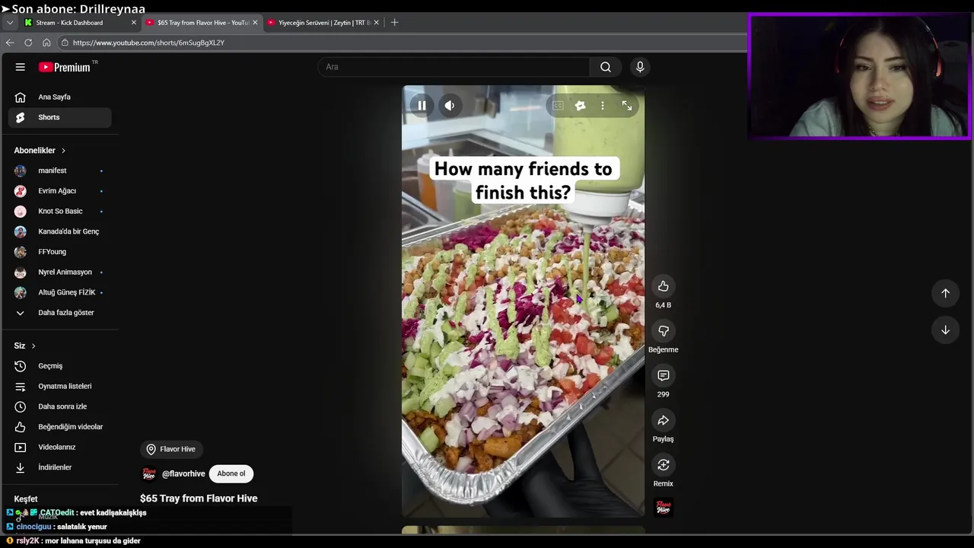Image resolution: width=974 pixels, height=548 pixels.
Task: Open a new browser tab
Action: 394,23
